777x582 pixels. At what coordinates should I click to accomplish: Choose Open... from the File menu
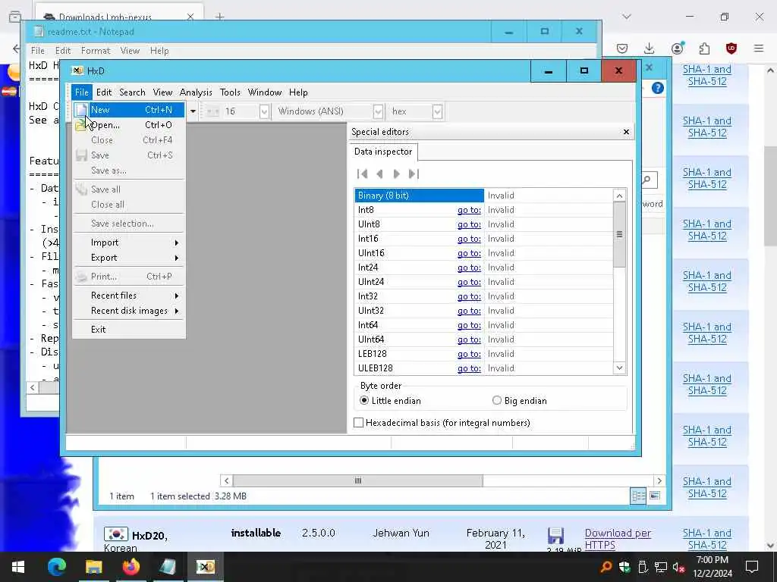129,125
